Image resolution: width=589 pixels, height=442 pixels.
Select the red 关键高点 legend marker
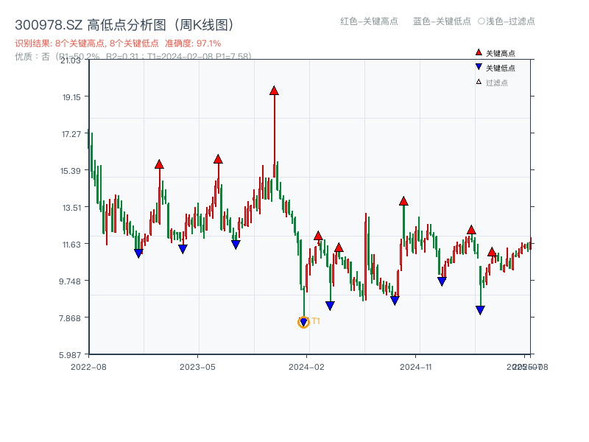(477, 52)
